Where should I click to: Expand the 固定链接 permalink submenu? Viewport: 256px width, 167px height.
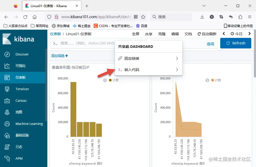tap(149, 58)
